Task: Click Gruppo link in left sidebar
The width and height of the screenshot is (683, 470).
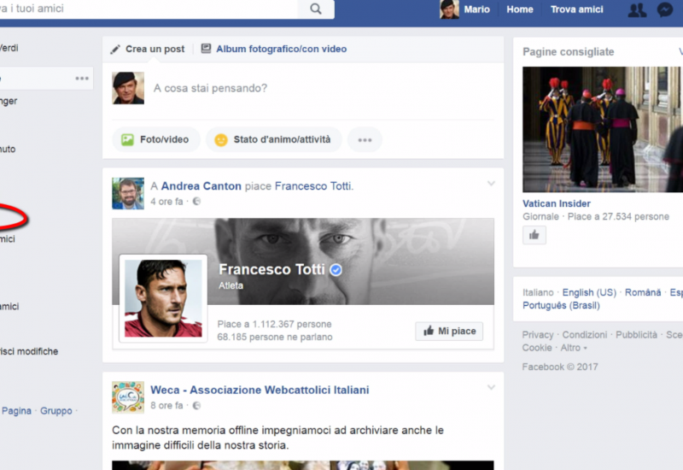Action: tap(56, 411)
